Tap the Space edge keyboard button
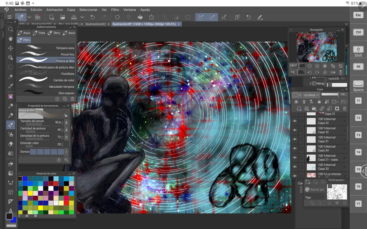367x229 pixels. pos(358,86)
